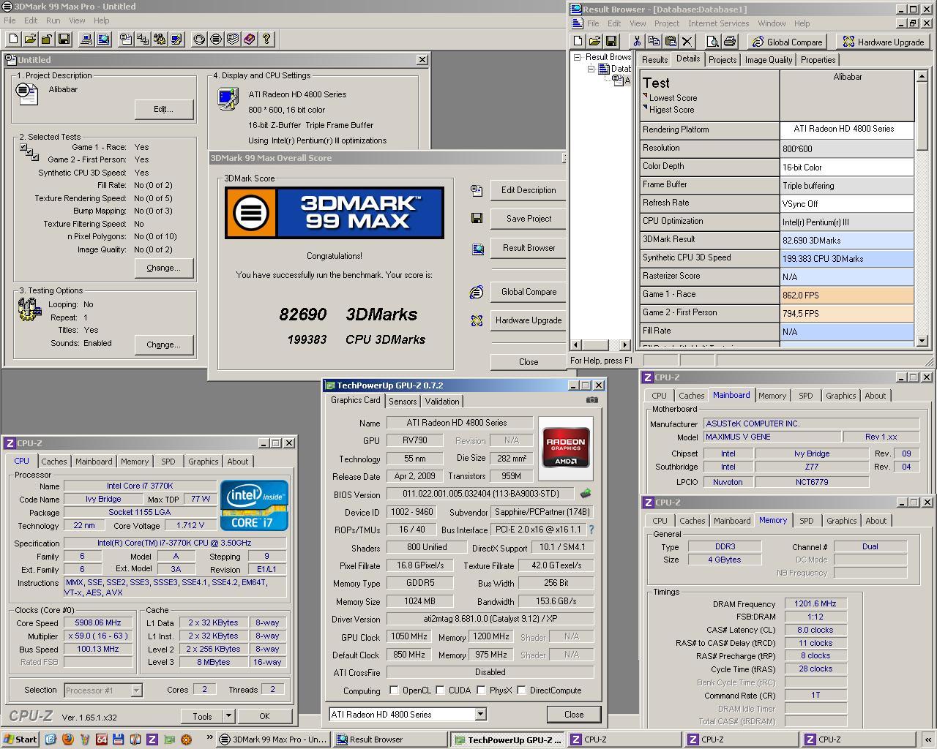937x749 pixels.
Task: Click question mark help icon in 3DMark toolbar
Action: point(266,39)
